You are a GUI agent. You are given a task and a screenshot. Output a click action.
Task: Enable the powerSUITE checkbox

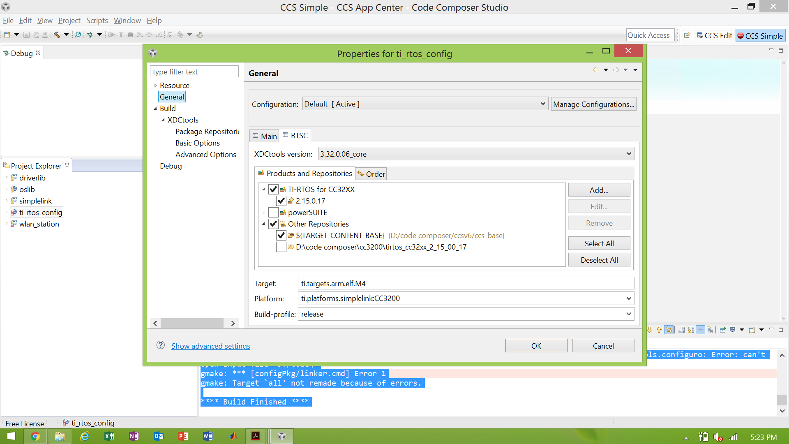(273, 213)
